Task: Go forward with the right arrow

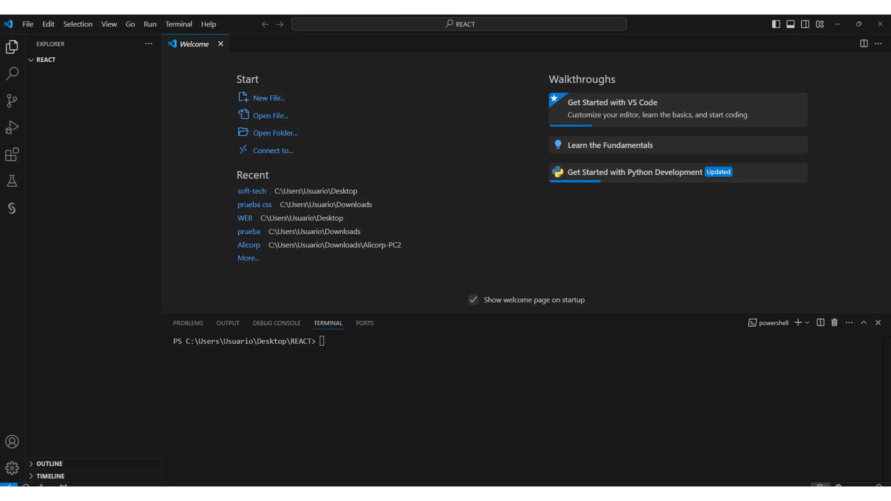Action: 280,24
